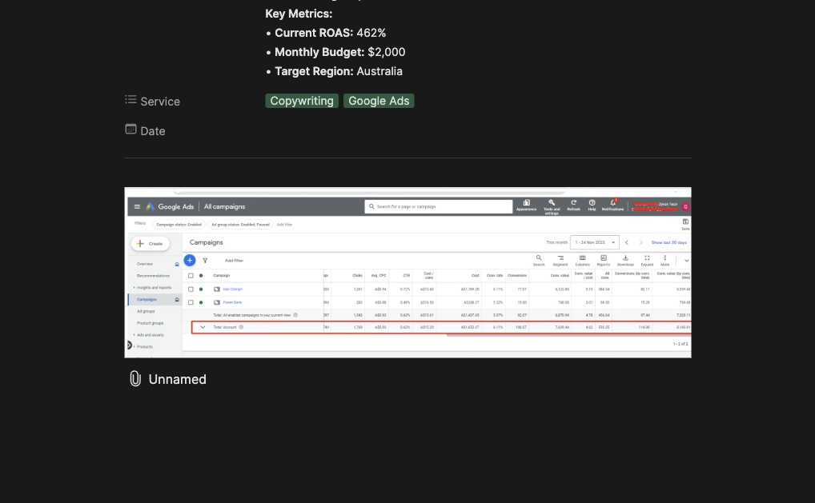815x503 pixels.
Task: Click the Download icon in table toolbar
Action: [x=625, y=260]
